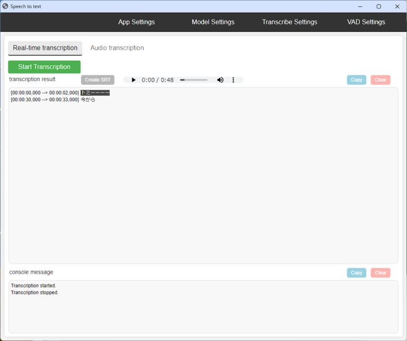Click the Create SRT button

click(98, 80)
